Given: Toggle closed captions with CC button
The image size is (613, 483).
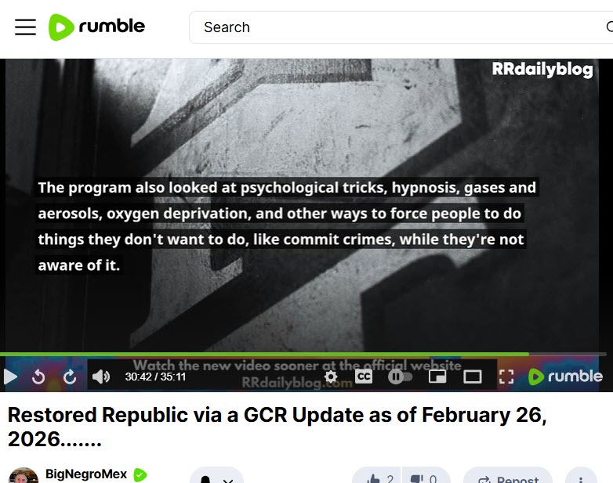Looking at the screenshot, I should click(364, 377).
